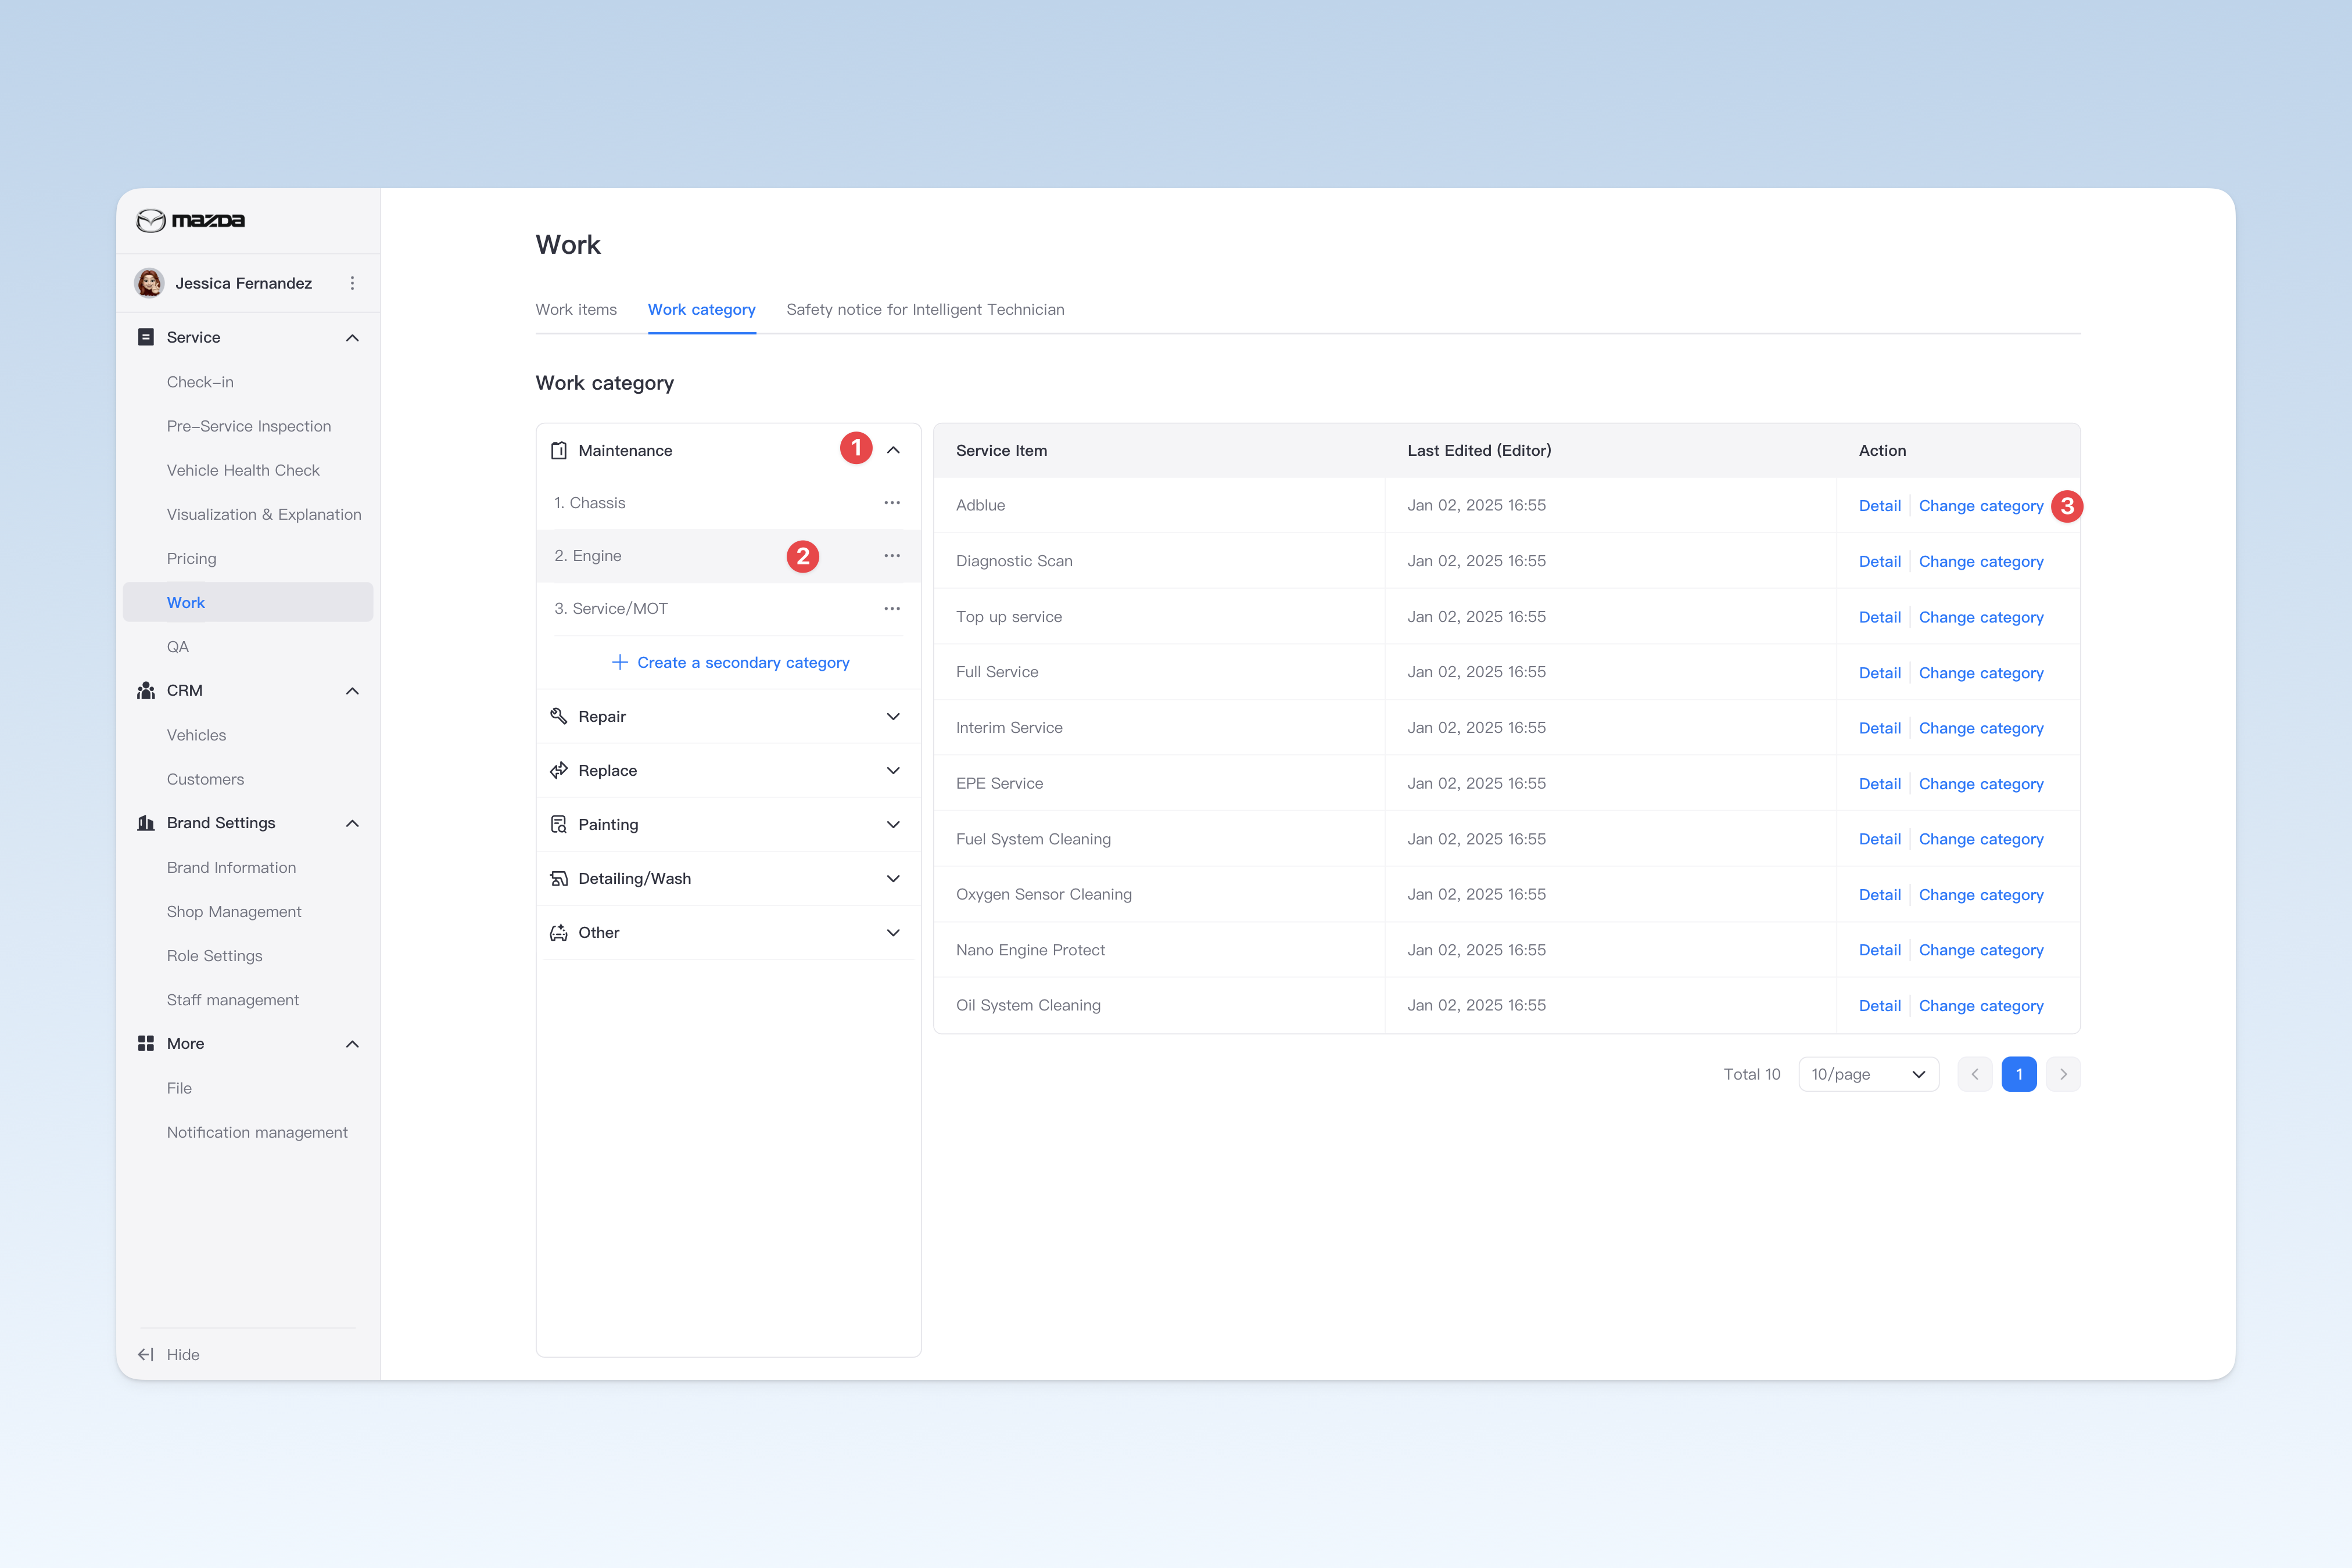Collapse the More sidebar section
Viewport: 2352px width, 1568px height.
[352, 1044]
